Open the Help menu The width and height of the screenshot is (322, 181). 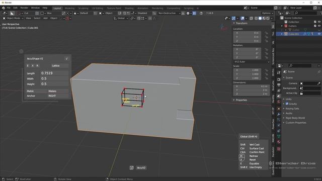pyautogui.click(x=45, y=8)
